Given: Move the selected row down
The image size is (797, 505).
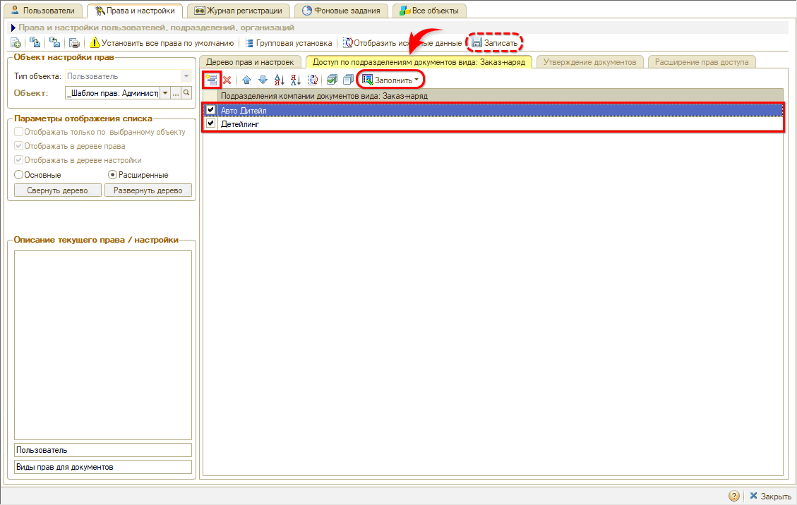Looking at the screenshot, I should pos(263,80).
